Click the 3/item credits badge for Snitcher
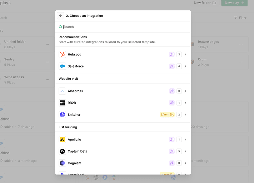Screen dimensions: 254x183 (167, 115)
